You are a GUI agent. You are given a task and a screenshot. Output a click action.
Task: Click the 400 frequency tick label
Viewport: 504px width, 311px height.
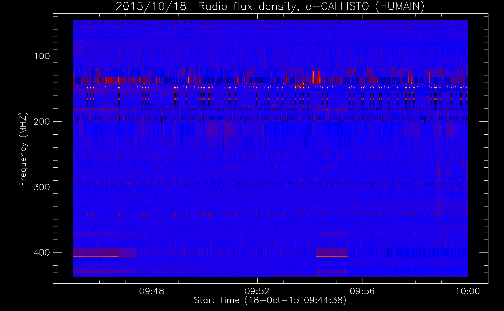(x=42, y=253)
